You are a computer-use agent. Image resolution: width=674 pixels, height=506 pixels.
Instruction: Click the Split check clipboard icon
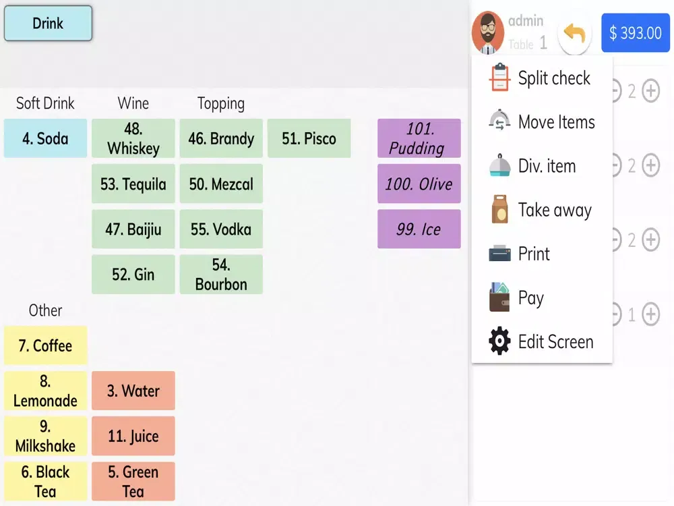pyautogui.click(x=499, y=78)
